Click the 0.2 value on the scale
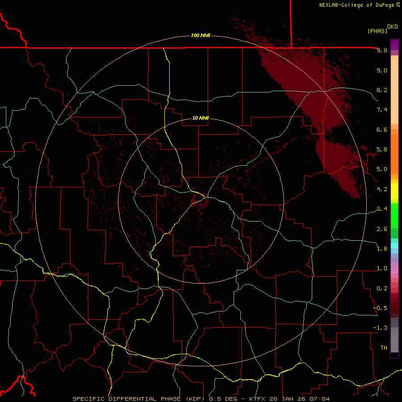The width and height of the screenshot is (402, 402). (x=382, y=289)
